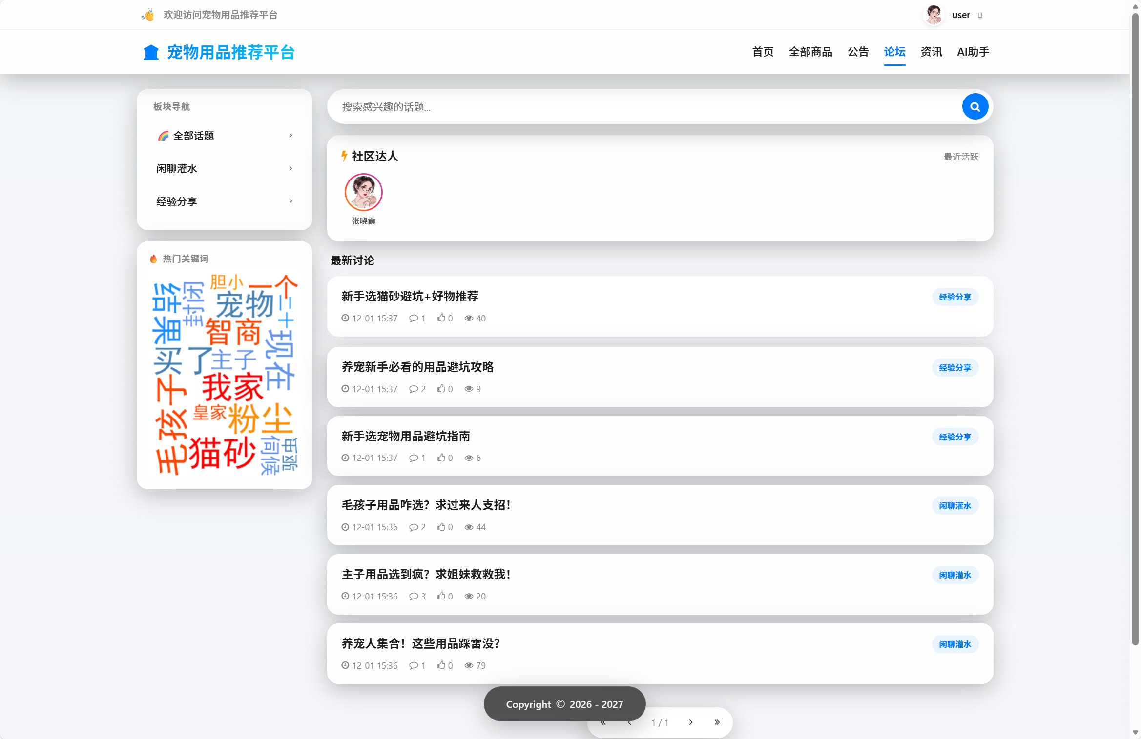This screenshot has width=1141, height=739.
Task: Click the fire icon next to 热门关键词
Action: click(x=153, y=259)
